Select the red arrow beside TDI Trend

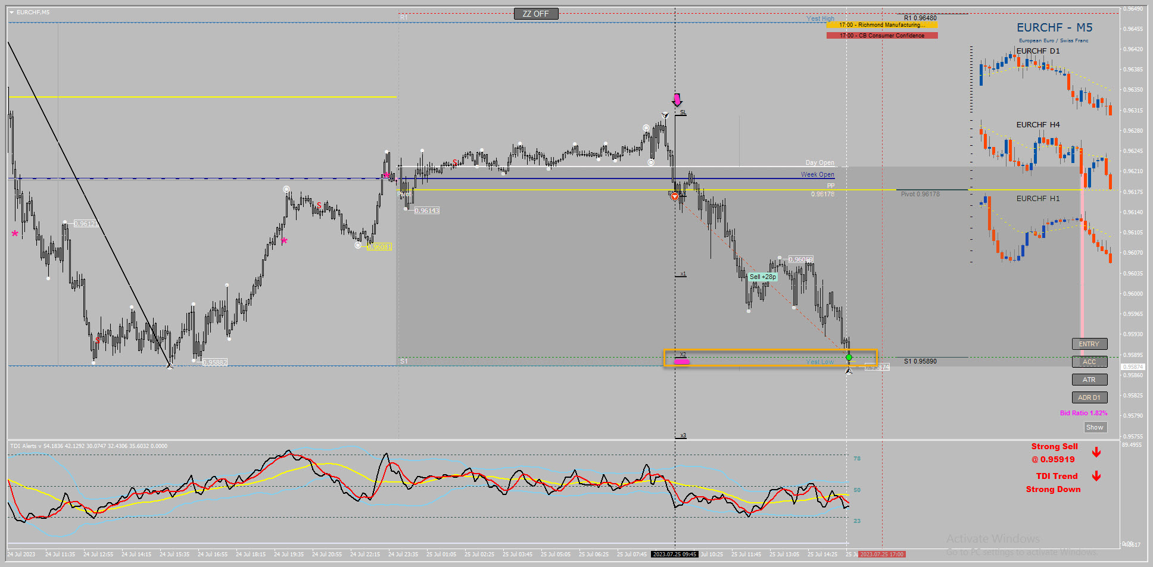[x=1096, y=476]
